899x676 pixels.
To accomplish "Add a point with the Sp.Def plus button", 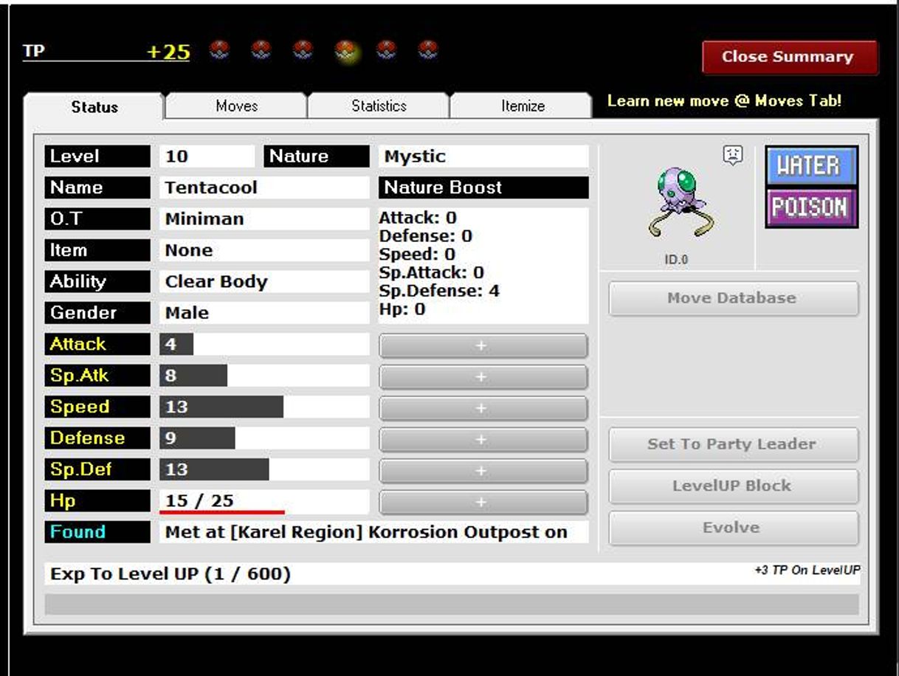I will pyautogui.click(x=483, y=471).
